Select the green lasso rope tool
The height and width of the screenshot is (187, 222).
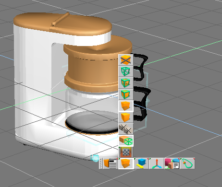pos(187,164)
